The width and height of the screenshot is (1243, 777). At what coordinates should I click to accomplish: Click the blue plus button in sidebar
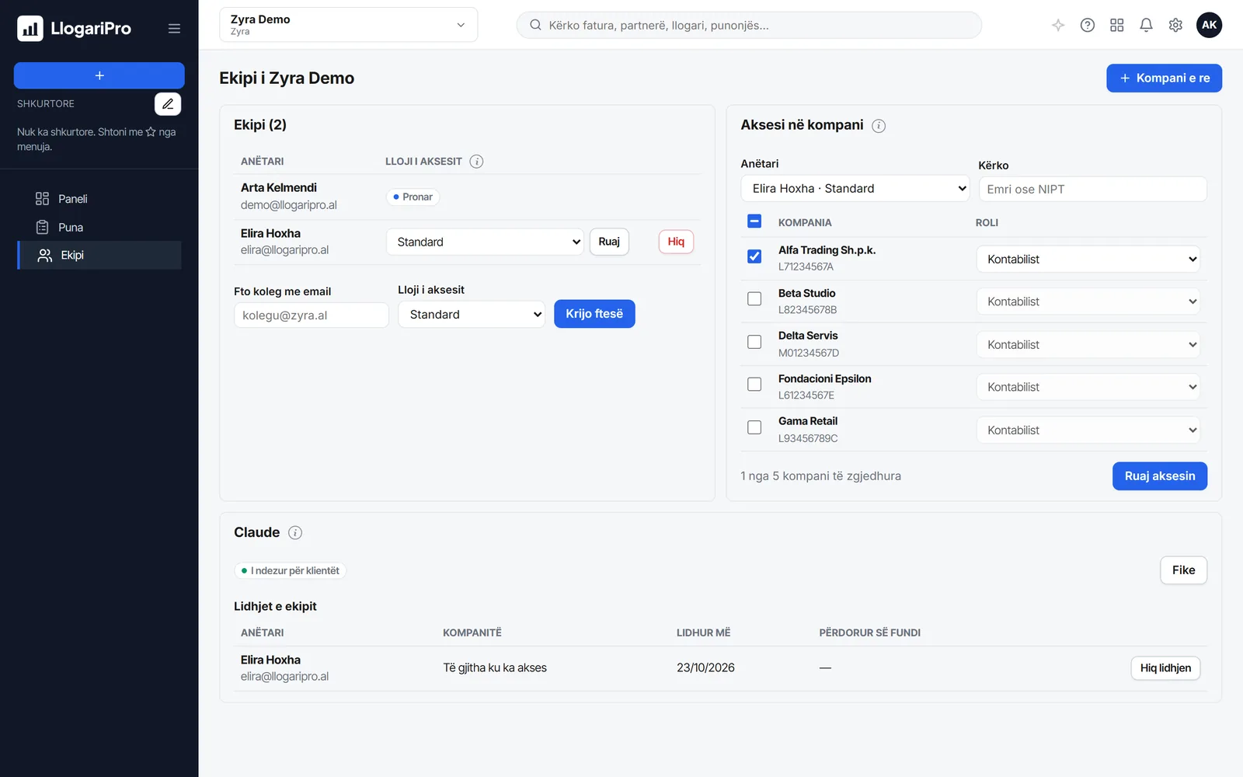[99, 75]
